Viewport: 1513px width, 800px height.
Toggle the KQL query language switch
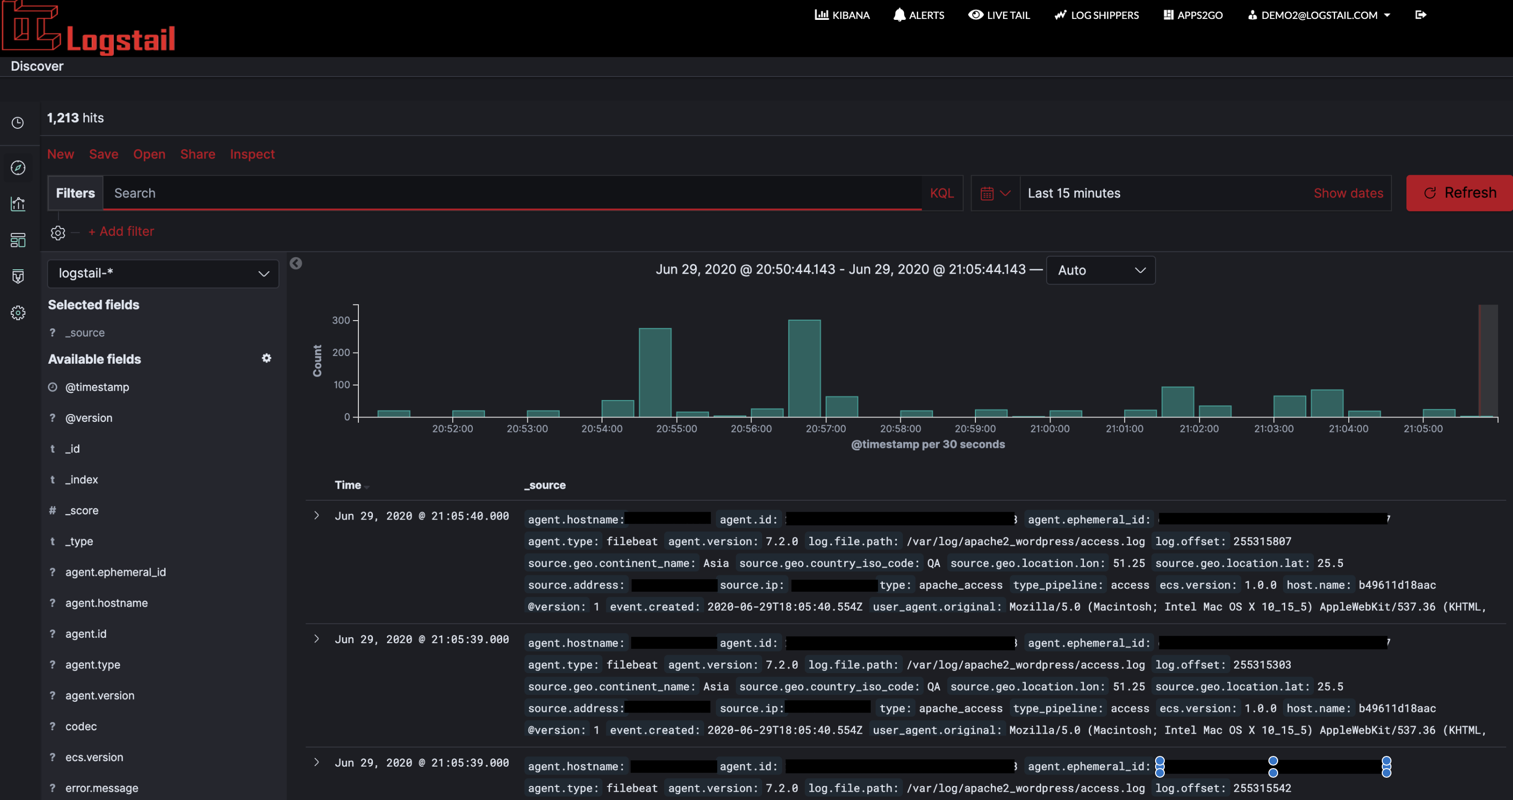click(942, 193)
